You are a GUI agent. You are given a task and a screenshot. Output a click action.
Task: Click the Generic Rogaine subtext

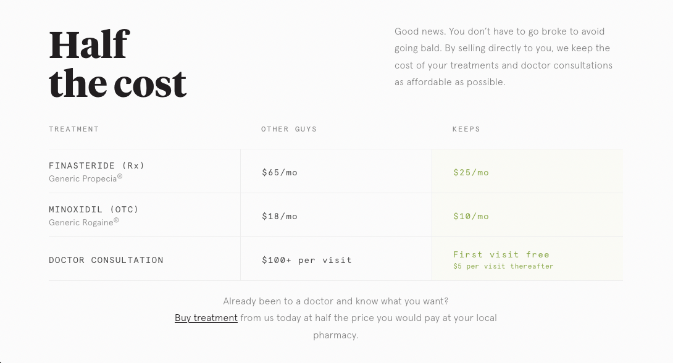coord(81,223)
